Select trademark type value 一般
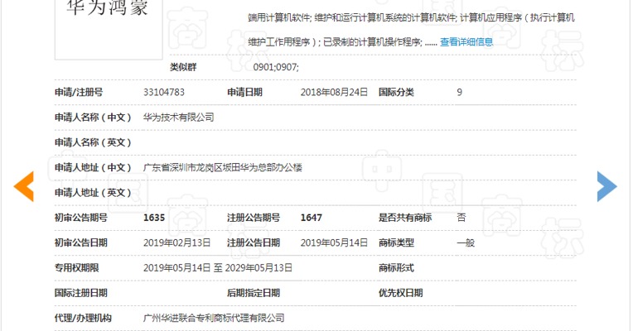The image size is (633, 331). [x=466, y=242]
